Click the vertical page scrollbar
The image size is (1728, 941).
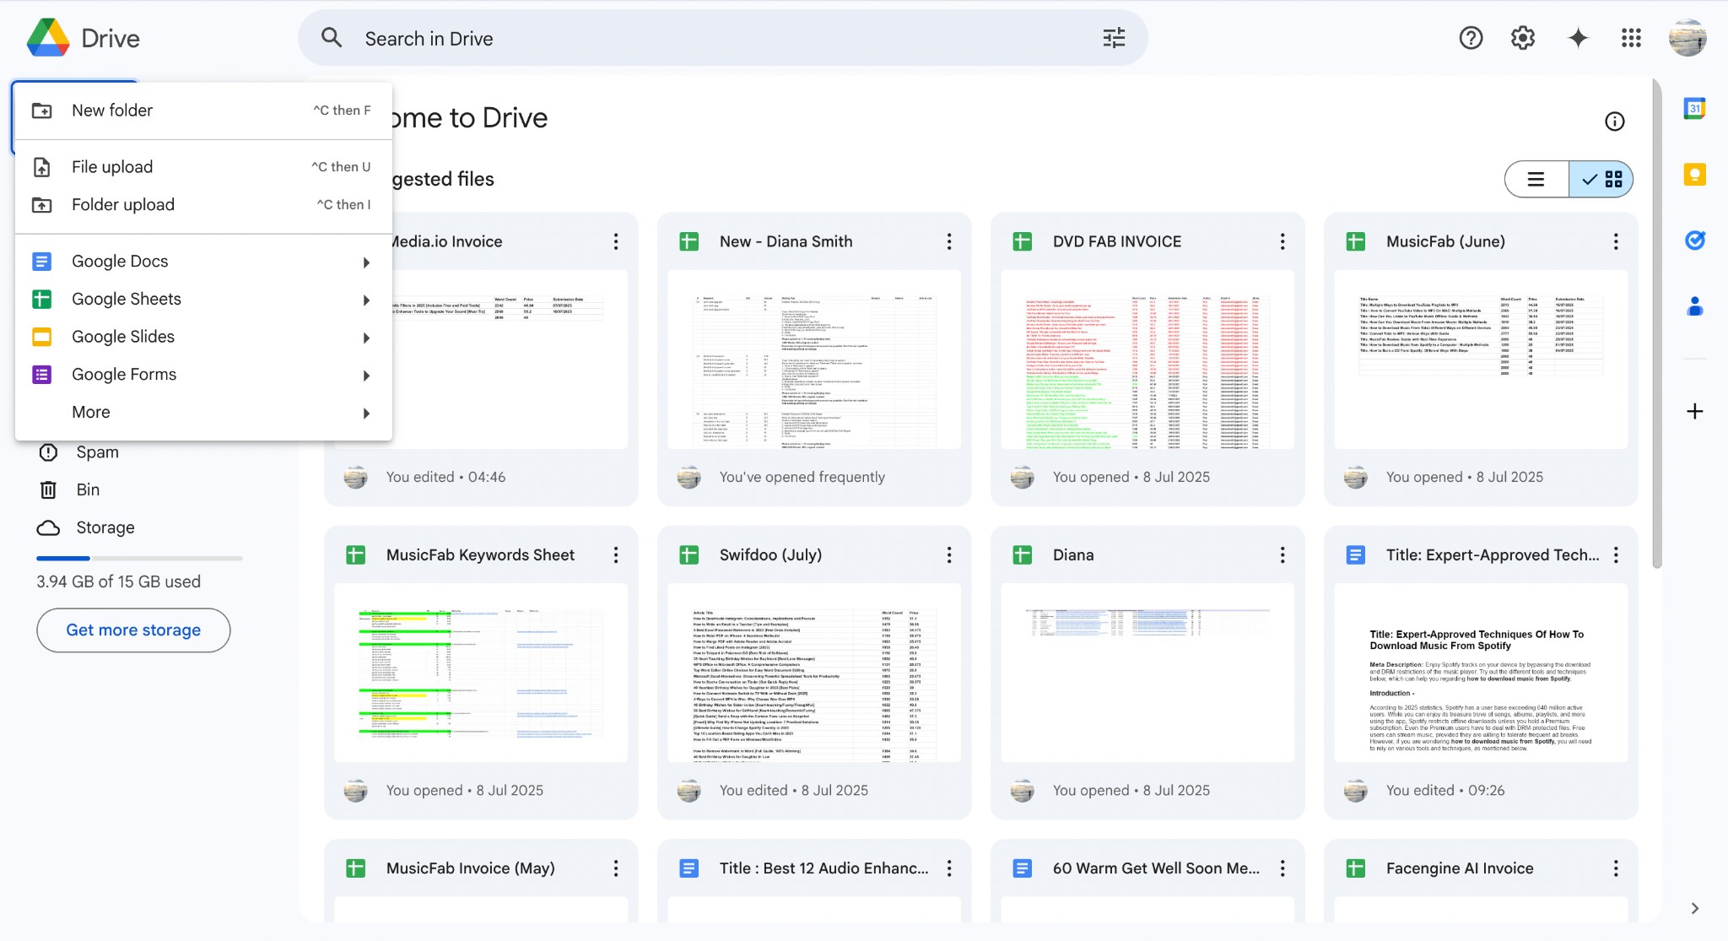coord(1656,325)
